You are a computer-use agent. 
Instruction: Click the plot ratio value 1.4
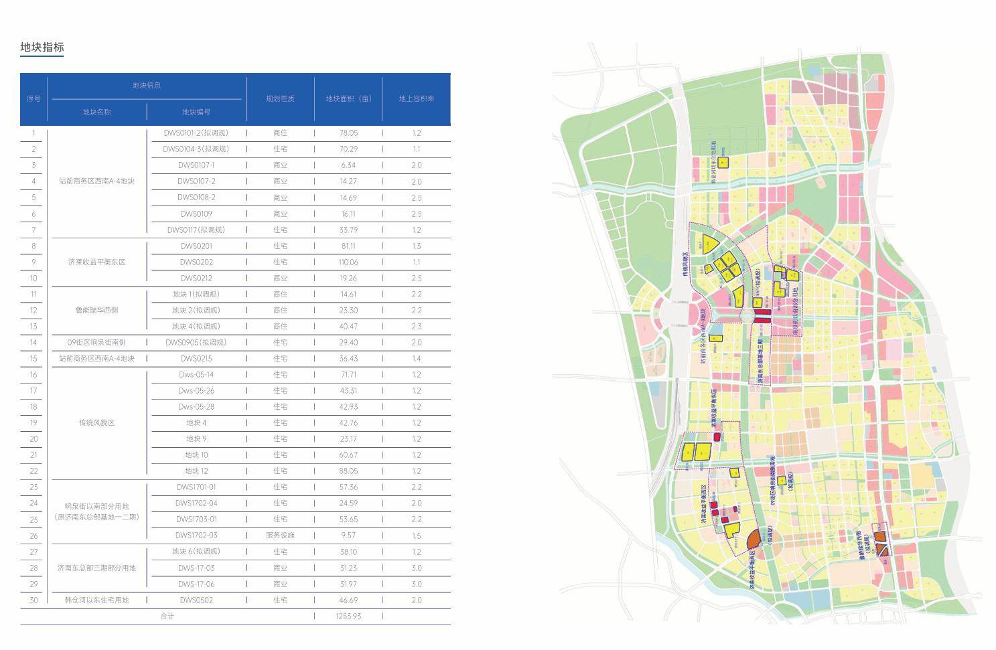(417, 358)
